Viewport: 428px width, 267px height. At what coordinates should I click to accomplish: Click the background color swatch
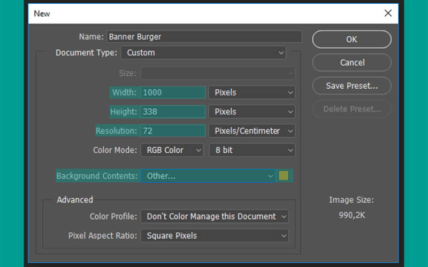(x=284, y=176)
